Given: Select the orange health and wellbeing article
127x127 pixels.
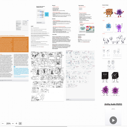Looking at the screenshot, I should tap(14, 56).
